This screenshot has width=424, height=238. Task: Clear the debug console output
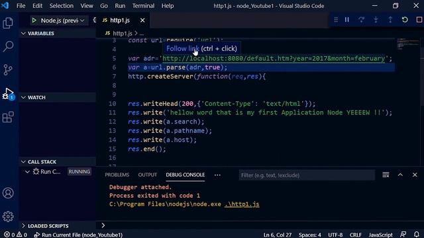[x=386, y=175]
